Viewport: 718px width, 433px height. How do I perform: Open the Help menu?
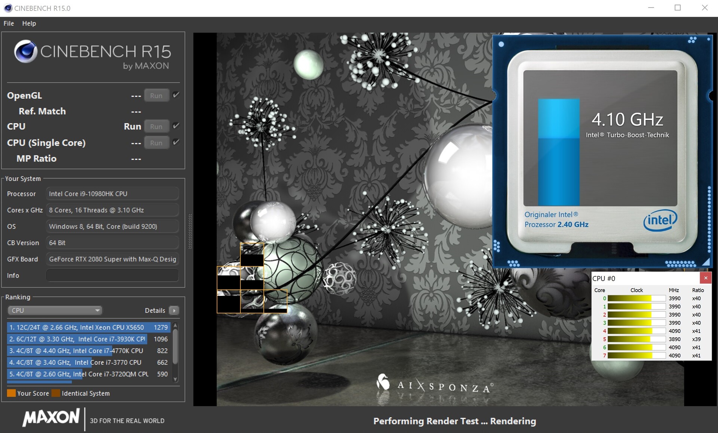(x=29, y=23)
